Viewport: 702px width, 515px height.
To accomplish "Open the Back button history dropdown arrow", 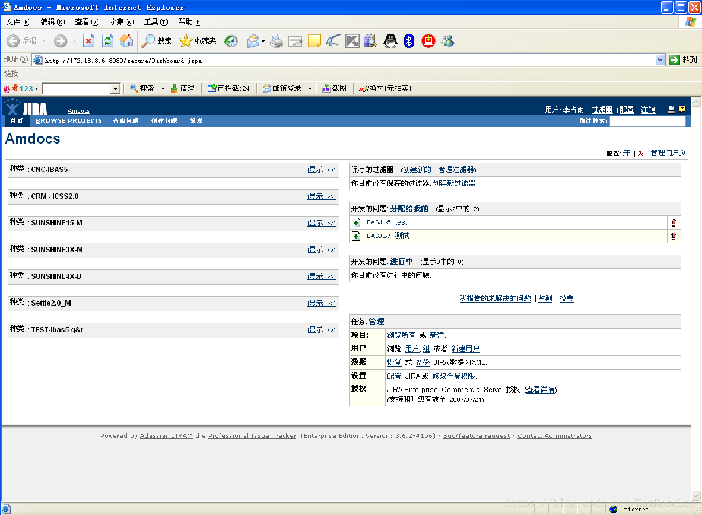I will point(45,41).
